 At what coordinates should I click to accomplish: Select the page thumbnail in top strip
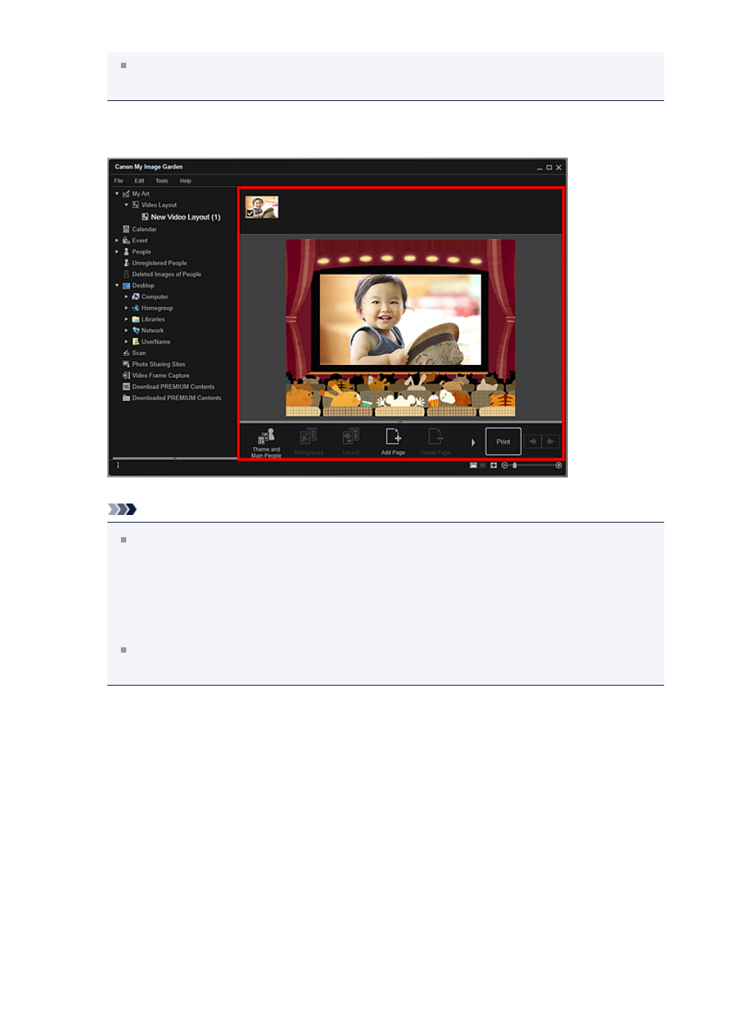262,207
